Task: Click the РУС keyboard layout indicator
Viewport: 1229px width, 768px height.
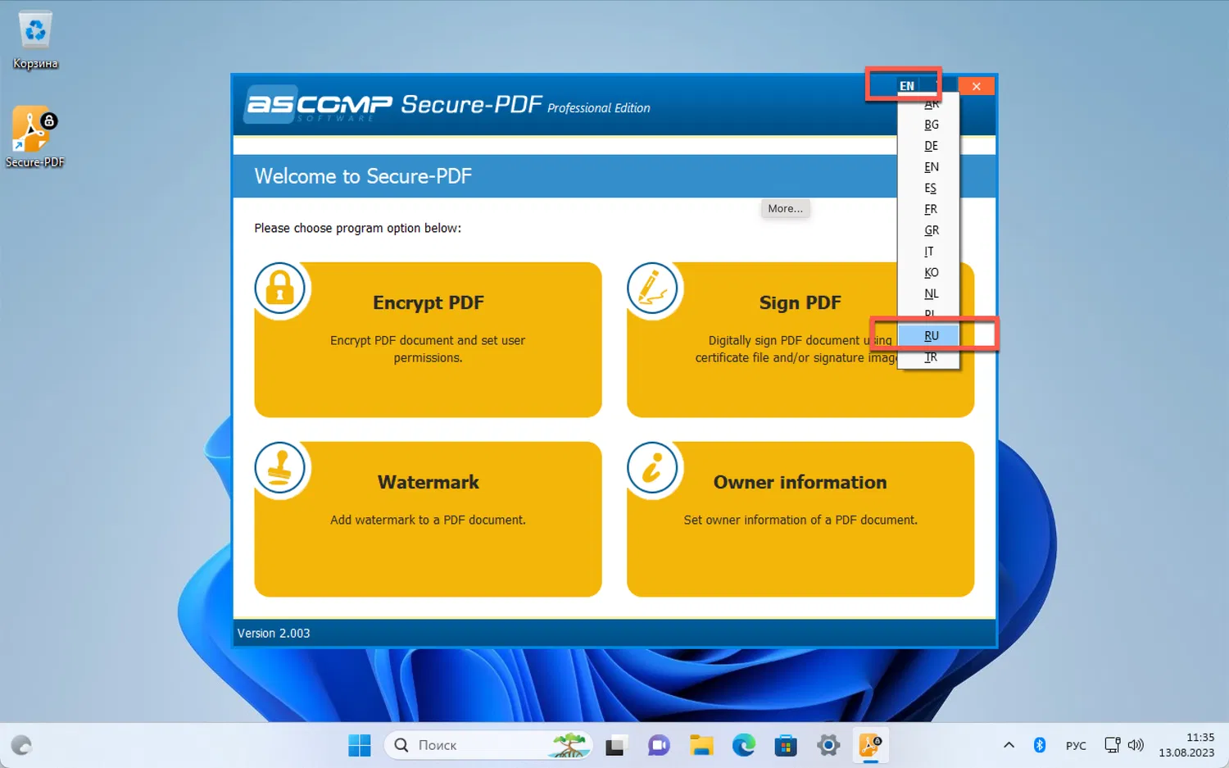Action: point(1076,744)
